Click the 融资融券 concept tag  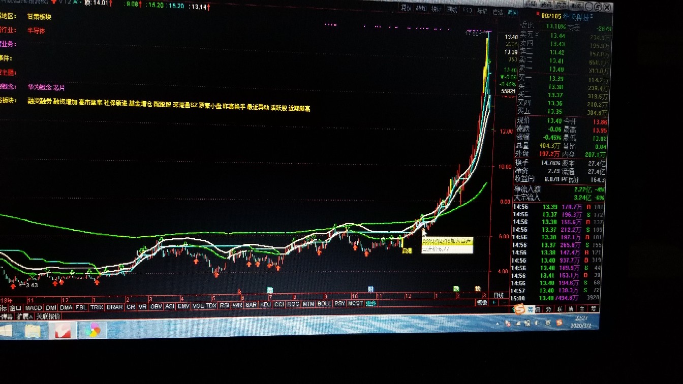pos(40,102)
